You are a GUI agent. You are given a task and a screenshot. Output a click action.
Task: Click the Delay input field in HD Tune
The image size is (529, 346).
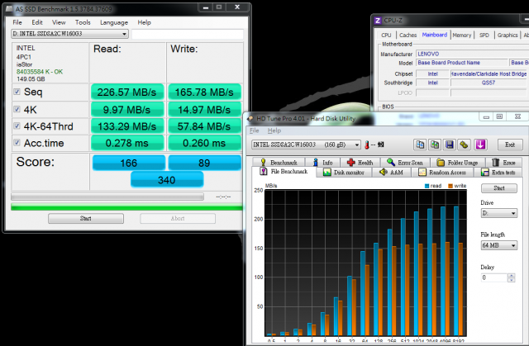point(494,278)
